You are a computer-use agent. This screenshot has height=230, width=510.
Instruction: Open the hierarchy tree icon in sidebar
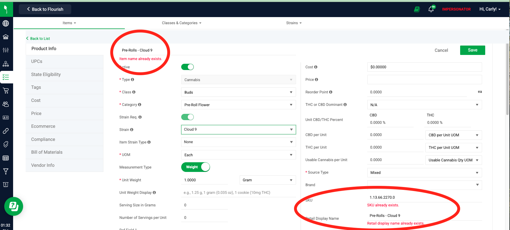[6, 64]
